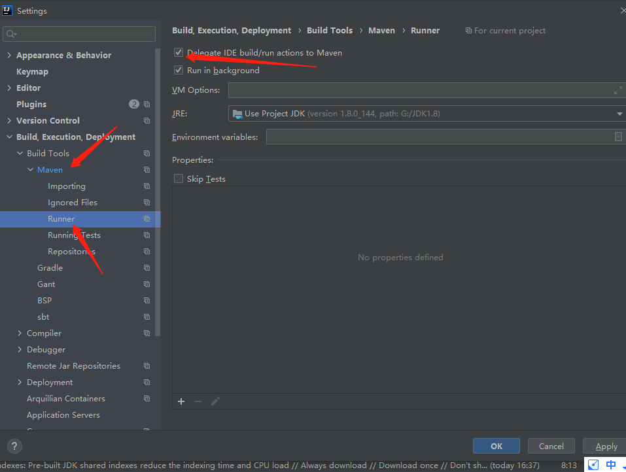Open Gradle settings
This screenshot has width=626, height=472.
coord(50,268)
